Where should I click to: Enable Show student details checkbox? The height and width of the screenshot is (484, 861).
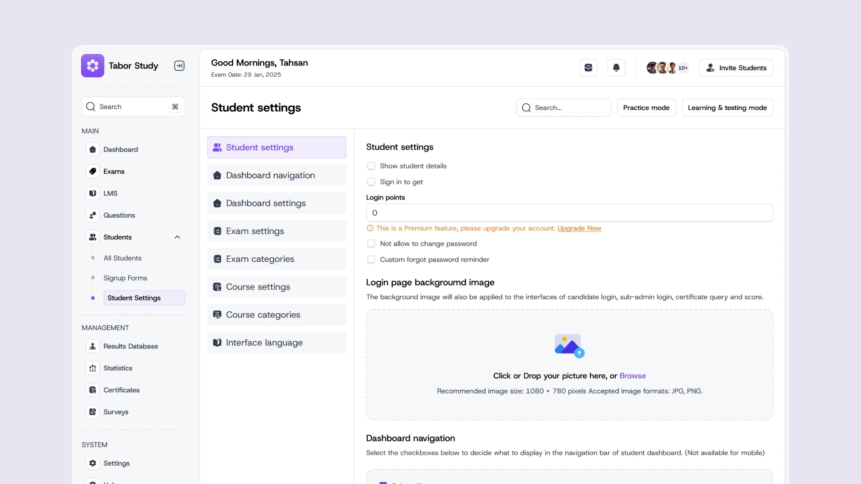point(371,166)
